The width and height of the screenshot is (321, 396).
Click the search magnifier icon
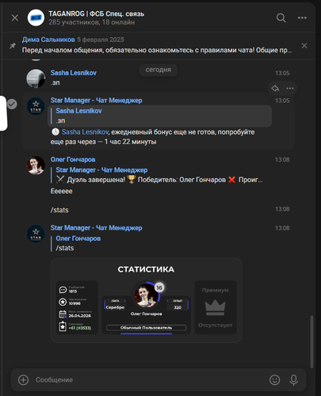tap(281, 18)
